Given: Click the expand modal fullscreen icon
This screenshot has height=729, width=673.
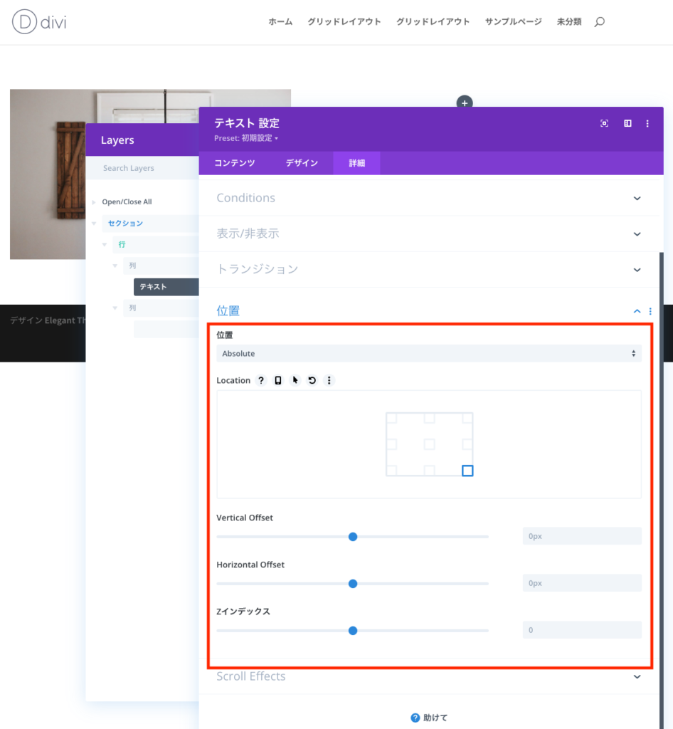Looking at the screenshot, I should point(604,123).
